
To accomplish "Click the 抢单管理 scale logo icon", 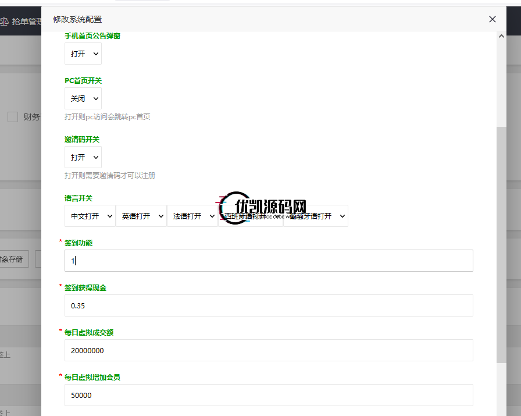I will (x=4, y=22).
